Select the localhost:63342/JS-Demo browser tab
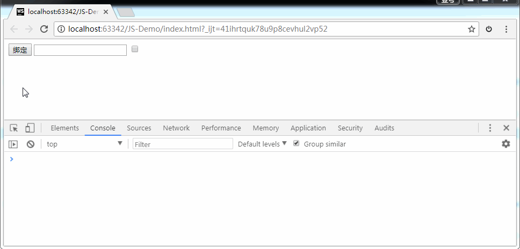The width and height of the screenshot is (520, 249). click(63, 12)
